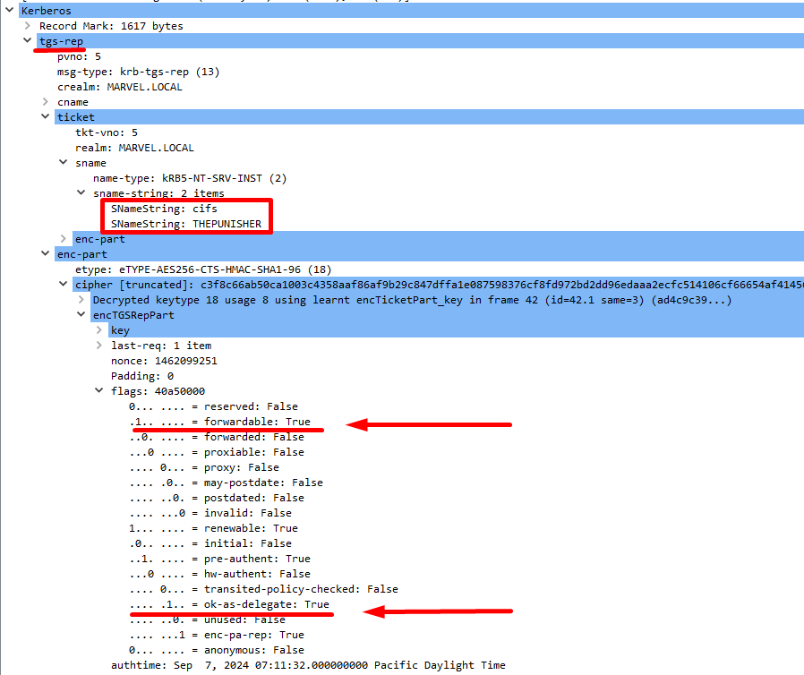Expand the key node under encTGSRepPart
The width and height of the screenshot is (804, 675).
(x=99, y=330)
